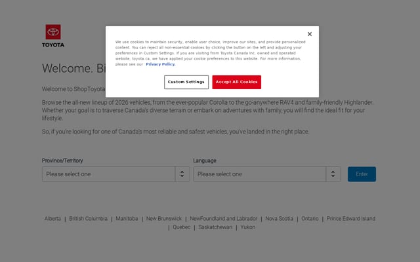This screenshot has height=262, width=420.
Task: Open Custom Settings for cookies
Action: coord(186,82)
